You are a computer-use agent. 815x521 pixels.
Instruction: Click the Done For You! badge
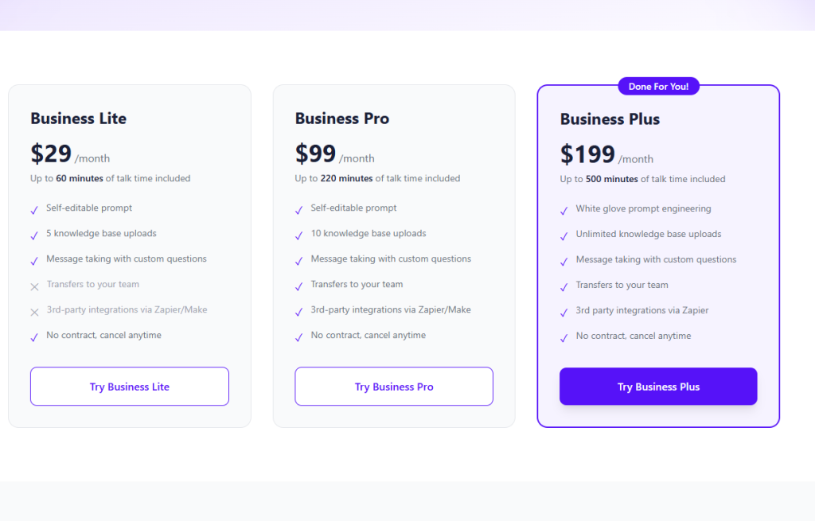pyautogui.click(x=658, y=86)
